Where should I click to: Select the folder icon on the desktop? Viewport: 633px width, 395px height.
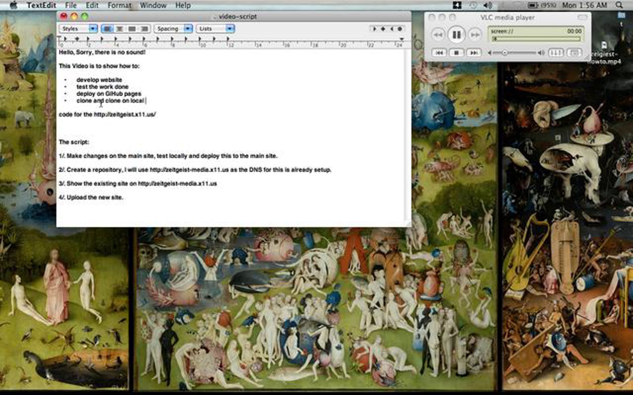622,15
